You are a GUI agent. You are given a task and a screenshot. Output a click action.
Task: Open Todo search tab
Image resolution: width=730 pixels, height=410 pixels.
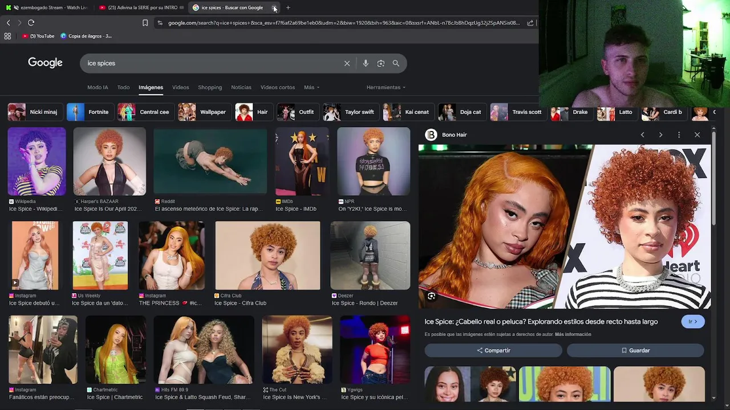pyautogui.click(x=123, y=87)
